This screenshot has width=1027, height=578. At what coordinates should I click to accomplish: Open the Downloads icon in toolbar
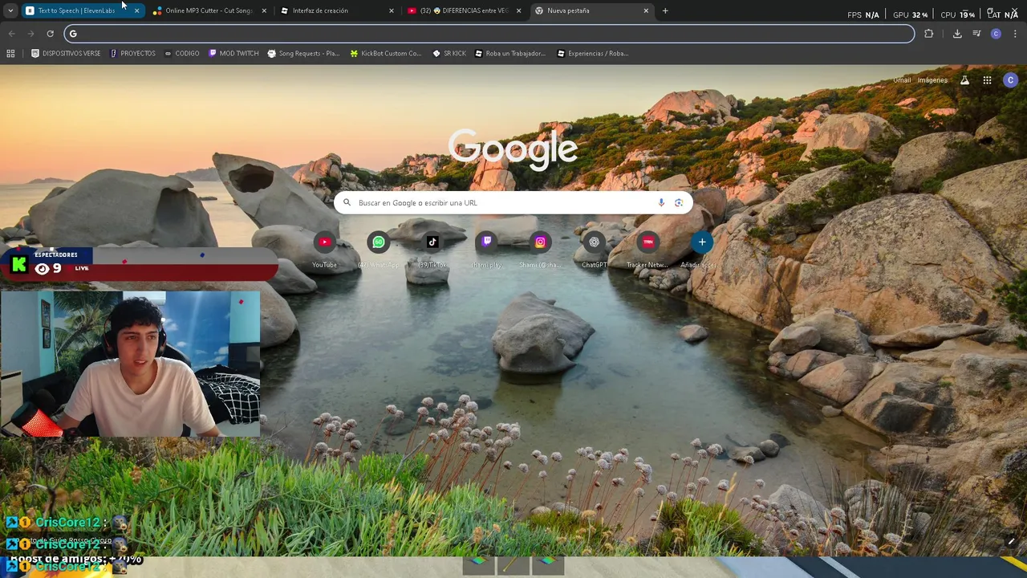point(957,34)
